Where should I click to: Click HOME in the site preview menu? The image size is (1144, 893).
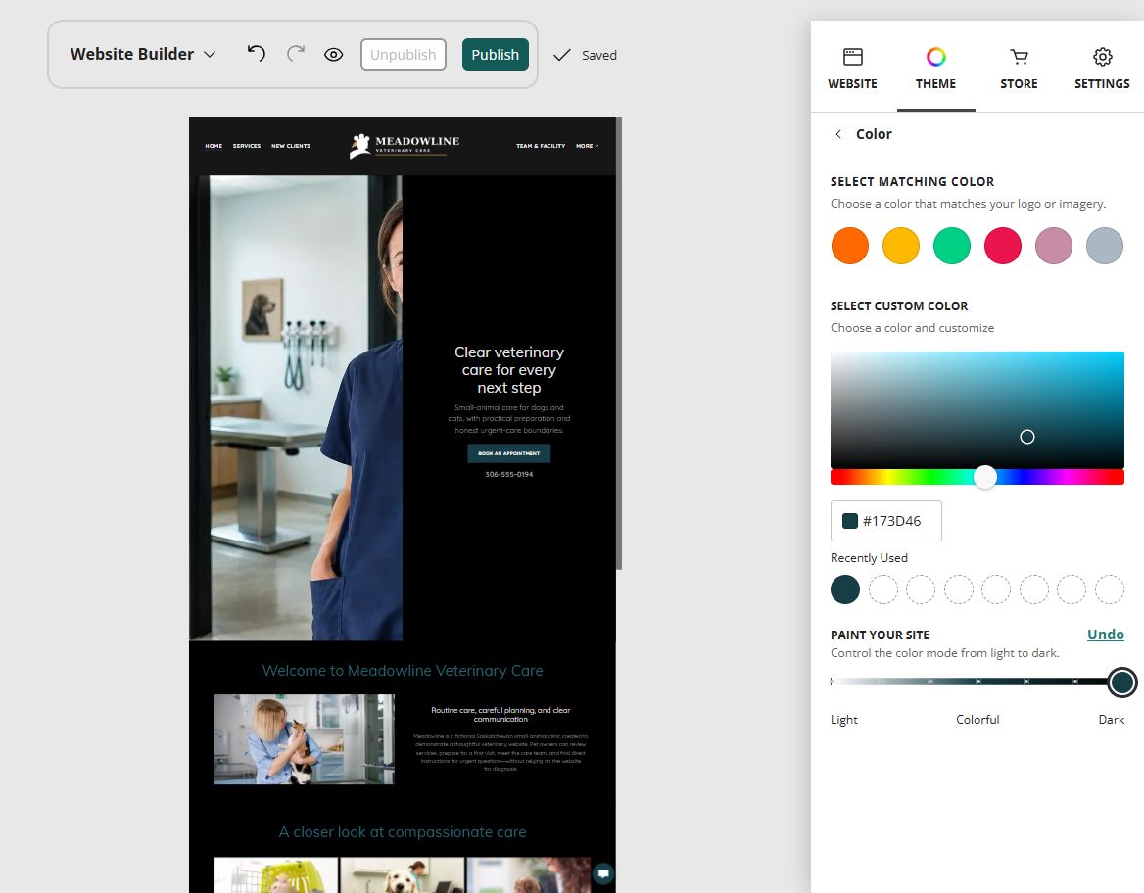coord(214,146)
